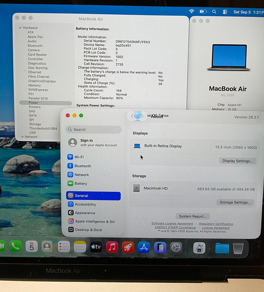Collapse the Hardware section in System Information
The height and width of the screenshot is (292, 264).
(20, 28)
